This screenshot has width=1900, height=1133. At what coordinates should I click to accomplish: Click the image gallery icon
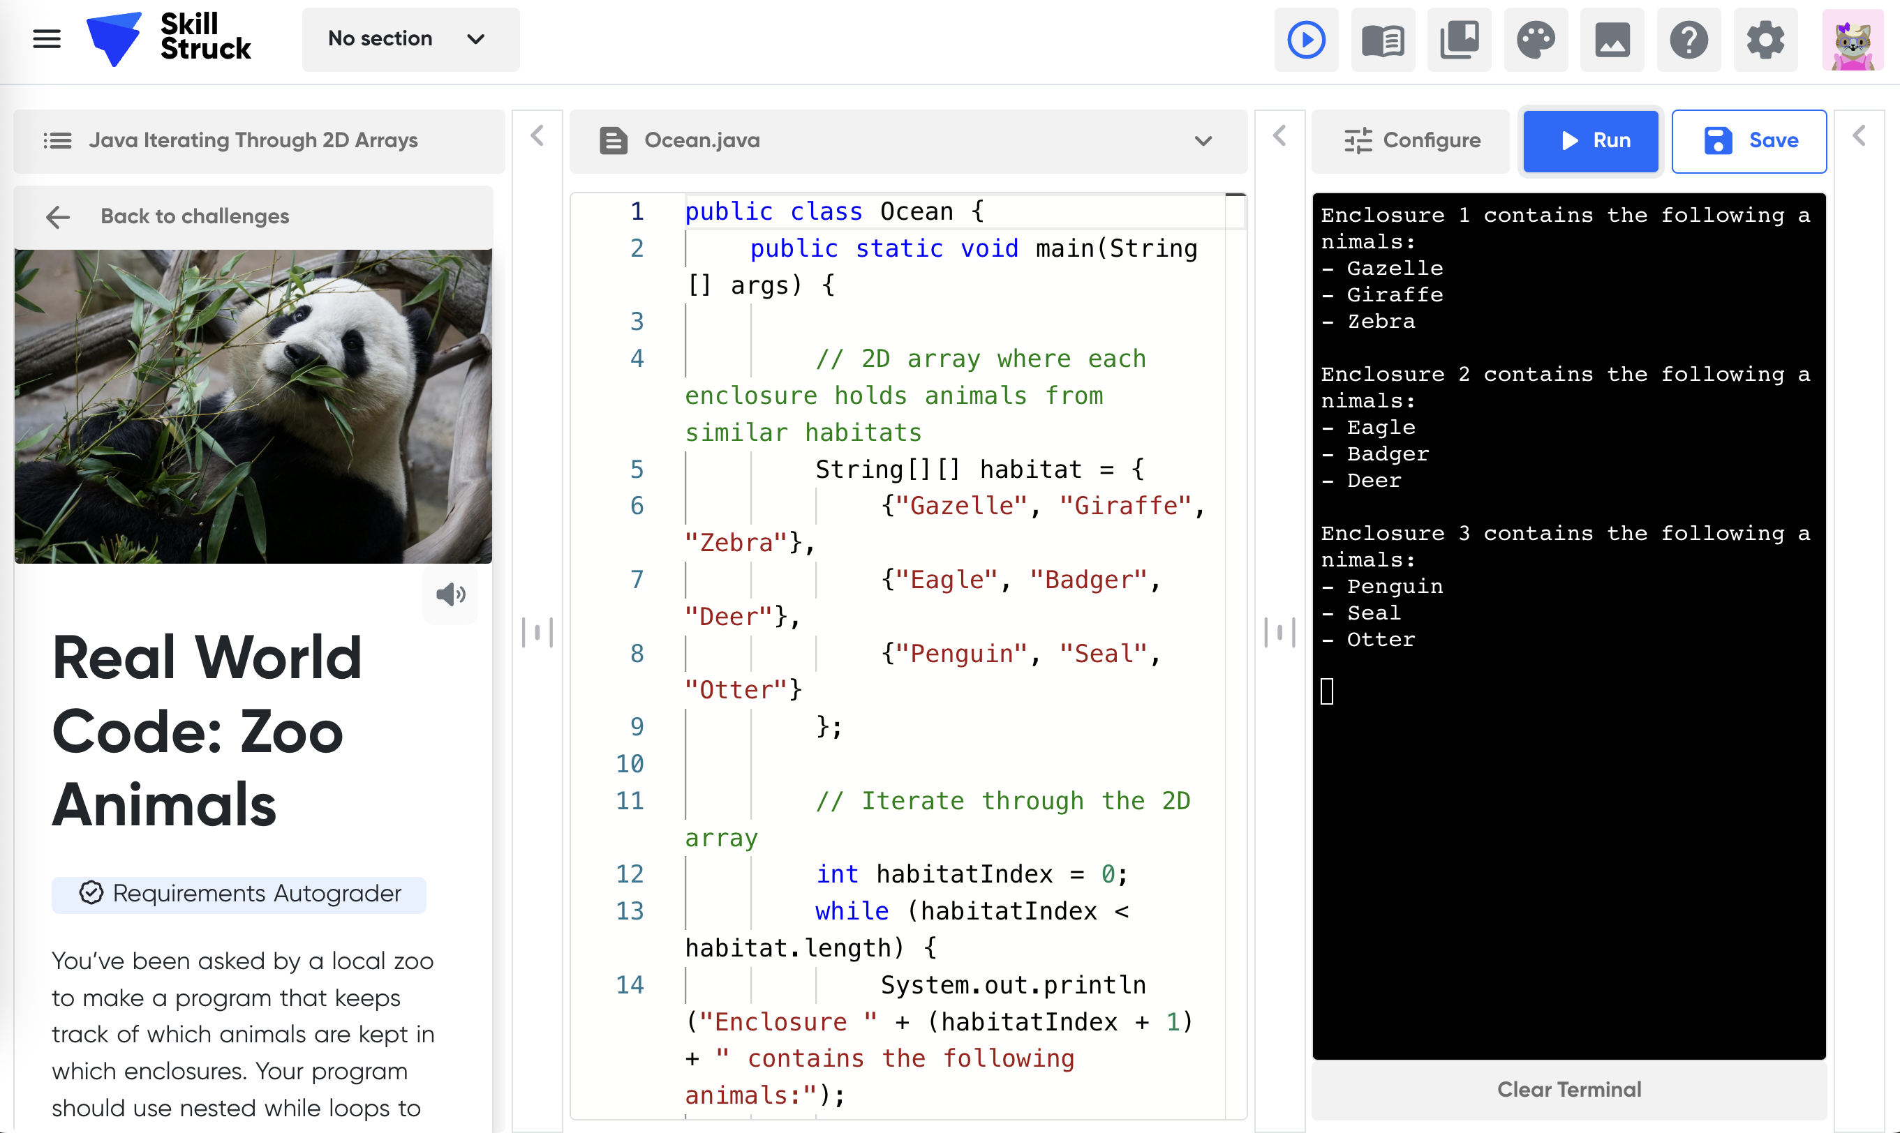tap(1612, 40)
